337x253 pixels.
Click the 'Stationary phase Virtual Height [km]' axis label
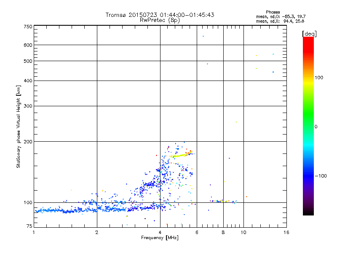(x=19, y=126)
